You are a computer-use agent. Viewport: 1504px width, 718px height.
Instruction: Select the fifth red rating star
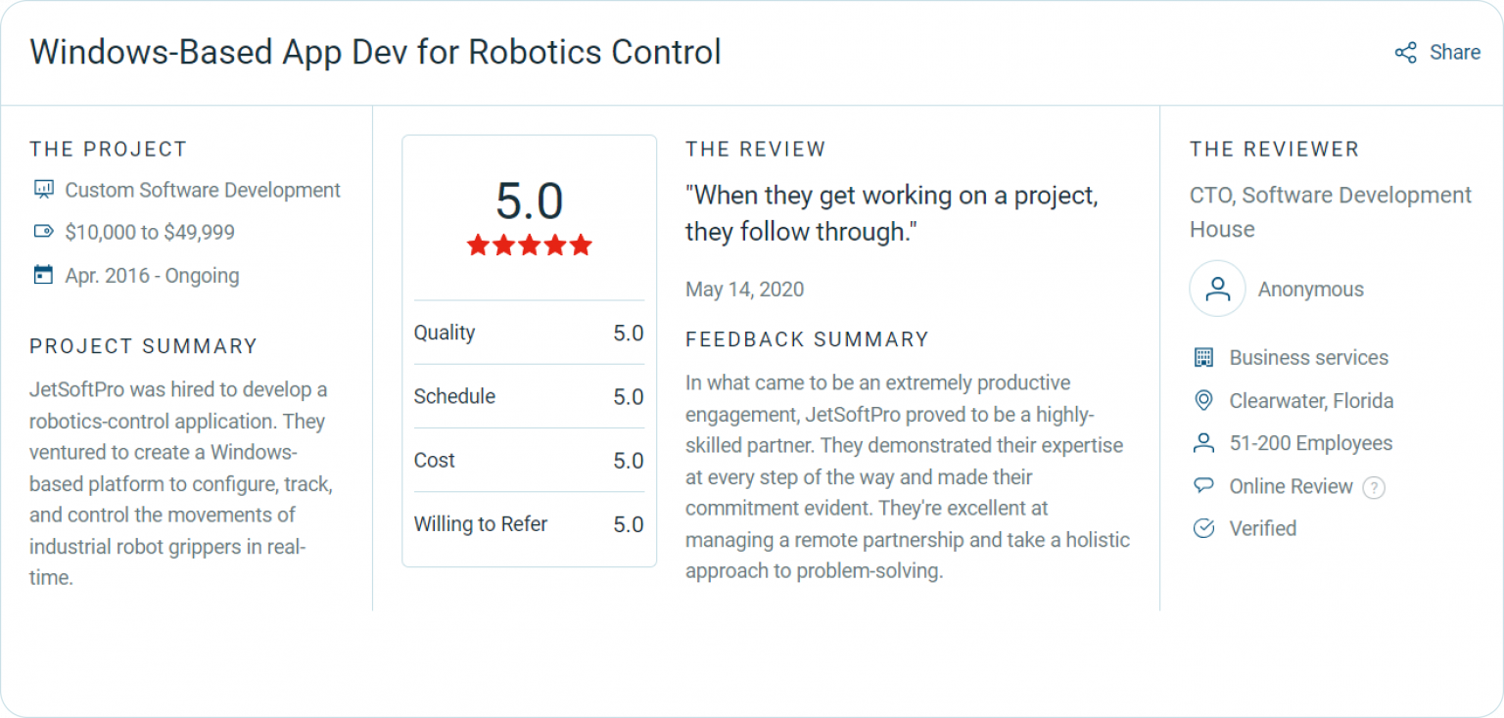[x=580, y=246]
